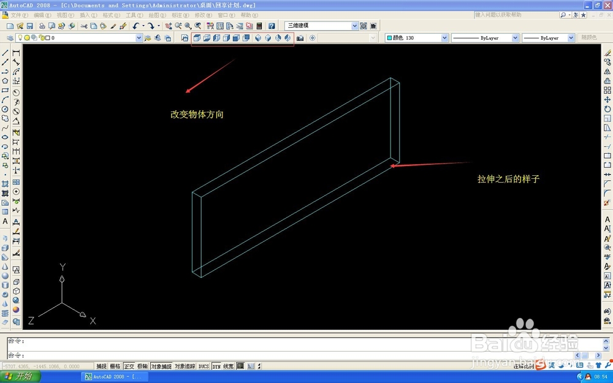This screenshot has width=613, height=383.
Task: Activate the Pan realtime tool
Action: pos(169,26)
